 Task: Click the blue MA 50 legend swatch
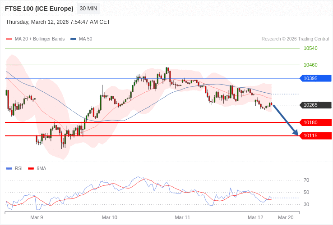(x=73, y=39)
